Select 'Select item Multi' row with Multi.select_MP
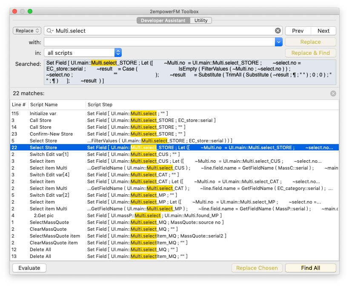 [x=174, y=209]
